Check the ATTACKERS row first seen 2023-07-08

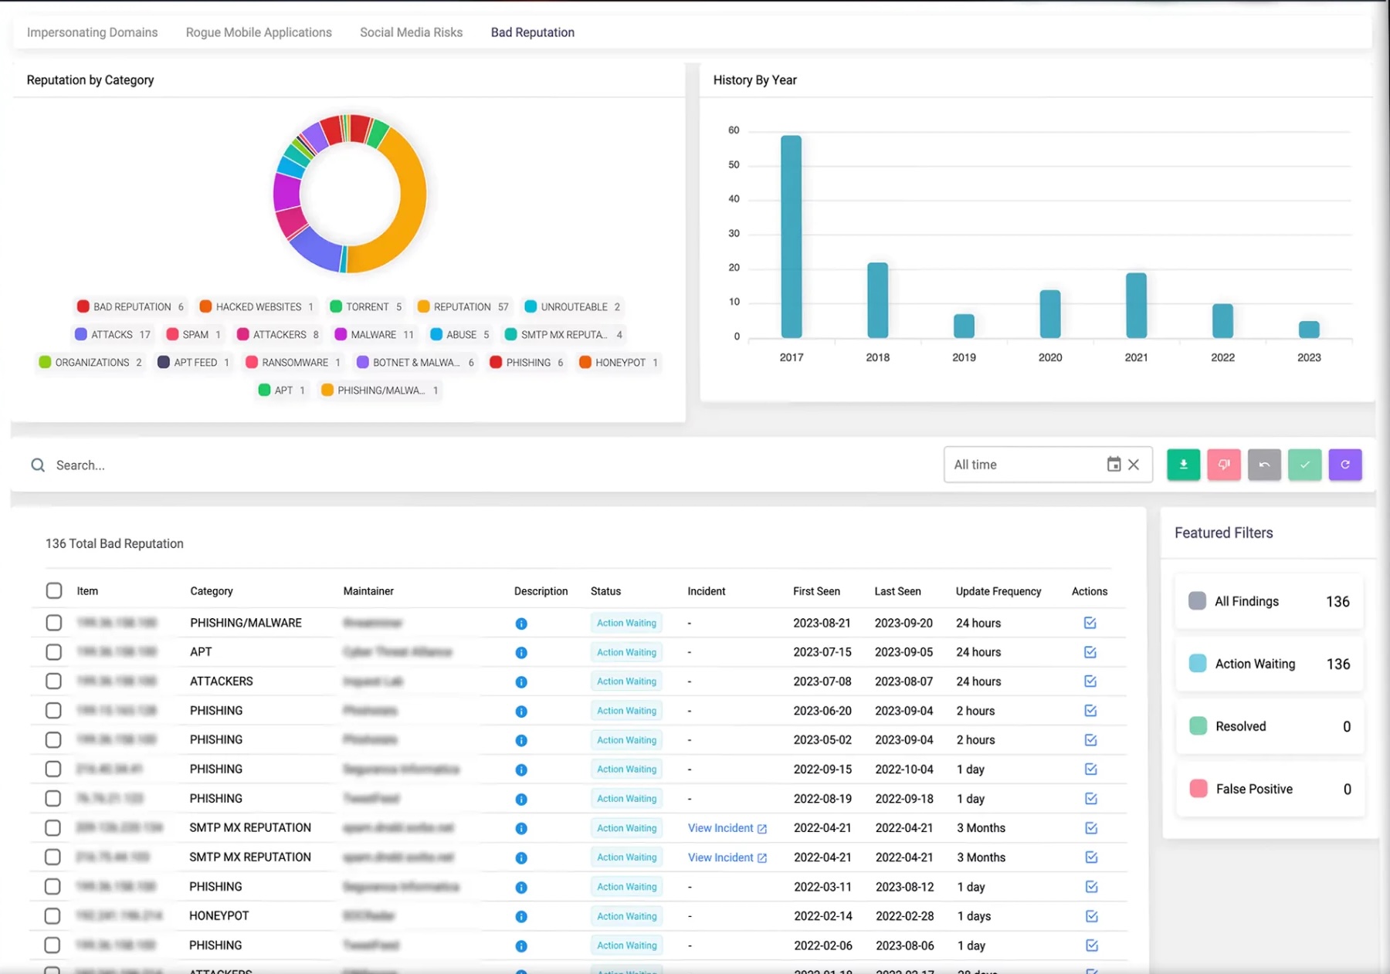click(x=54, y=681)
